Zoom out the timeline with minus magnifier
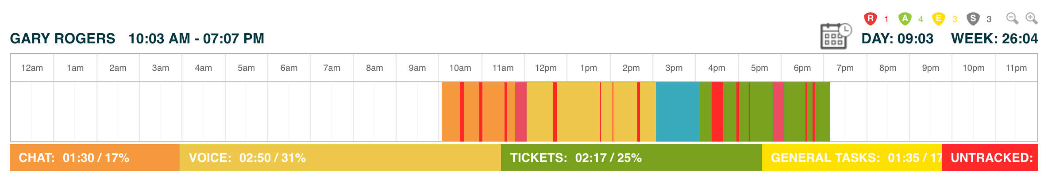The width and height of the screenshot is (1048, 177). tap(1012, 19)
